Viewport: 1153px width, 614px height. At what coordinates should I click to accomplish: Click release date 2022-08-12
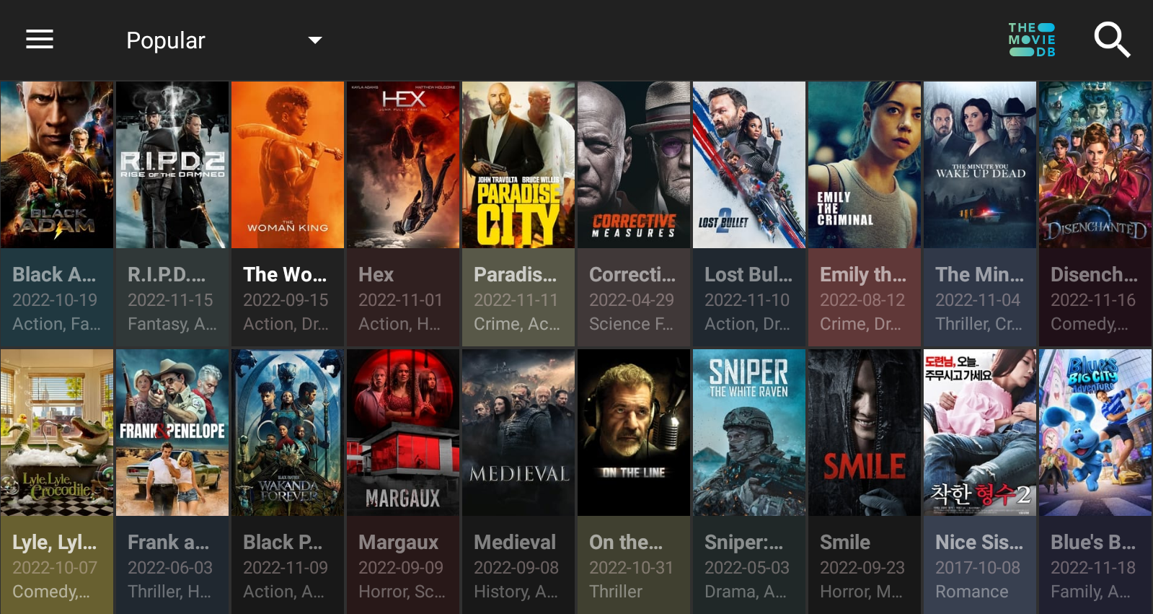coord(862,300)
